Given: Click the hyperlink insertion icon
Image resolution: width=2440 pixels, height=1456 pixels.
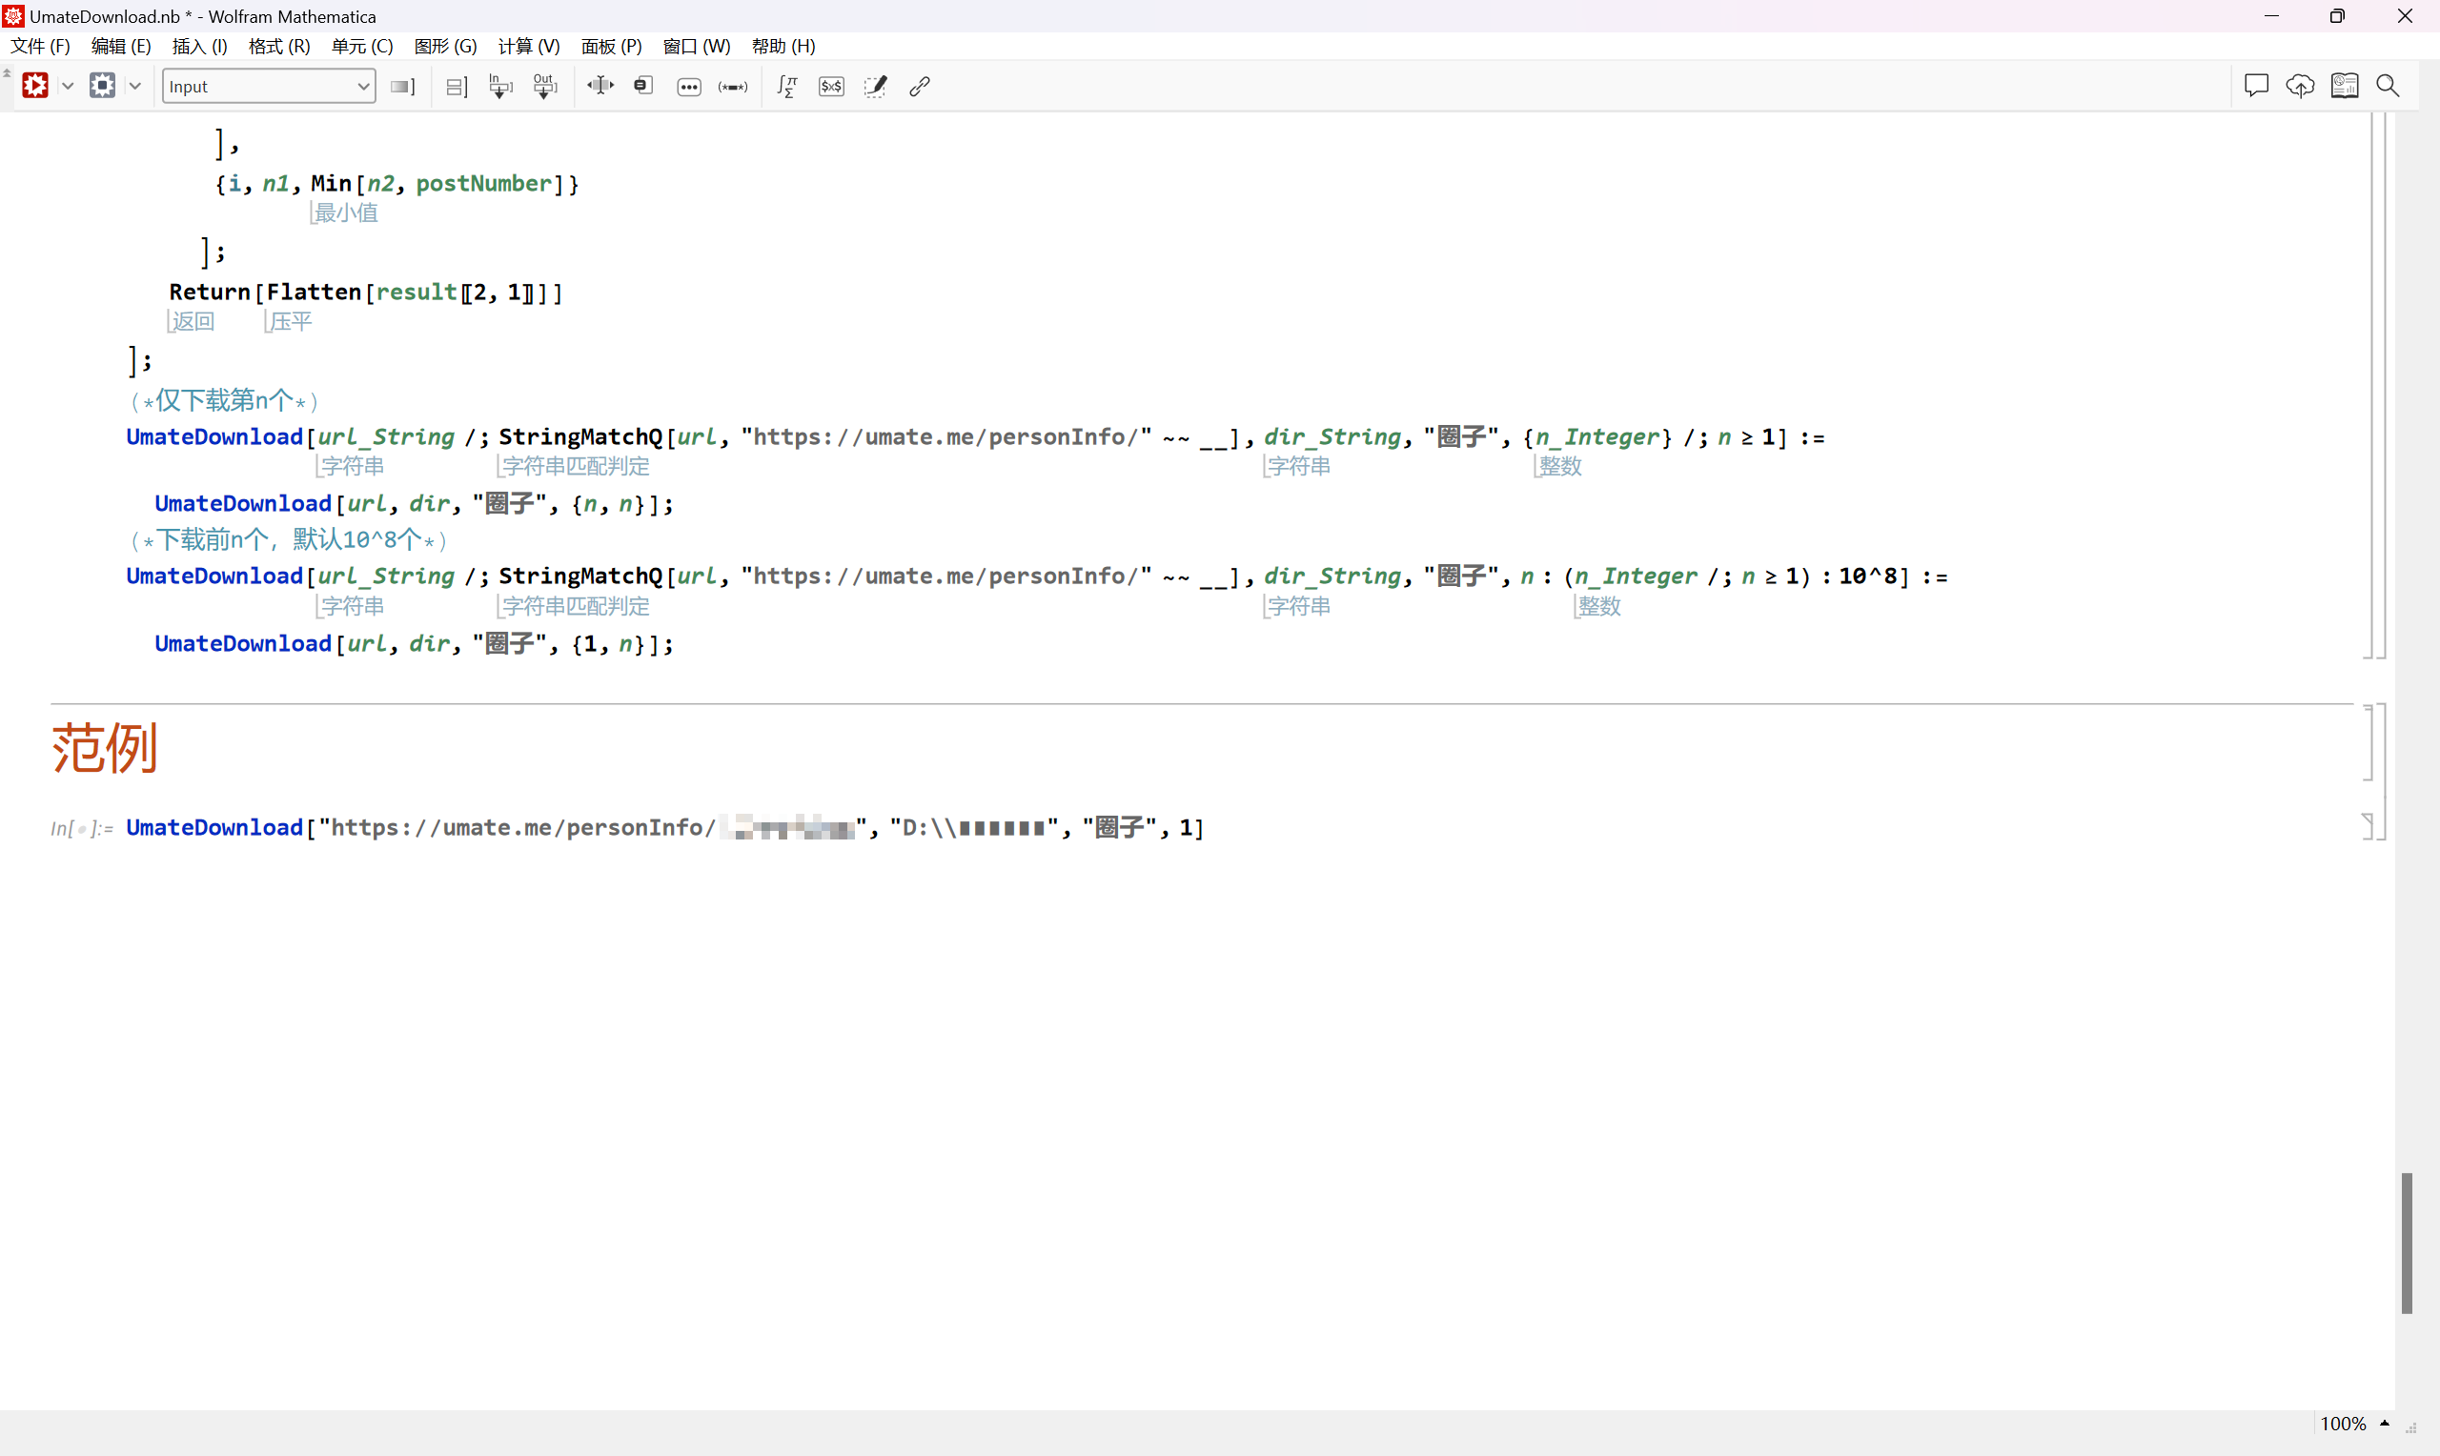Looking at the screenshot, I should 918,86.
